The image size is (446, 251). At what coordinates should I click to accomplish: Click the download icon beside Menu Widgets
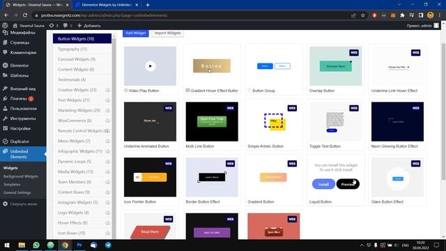(x=107, y=141)
